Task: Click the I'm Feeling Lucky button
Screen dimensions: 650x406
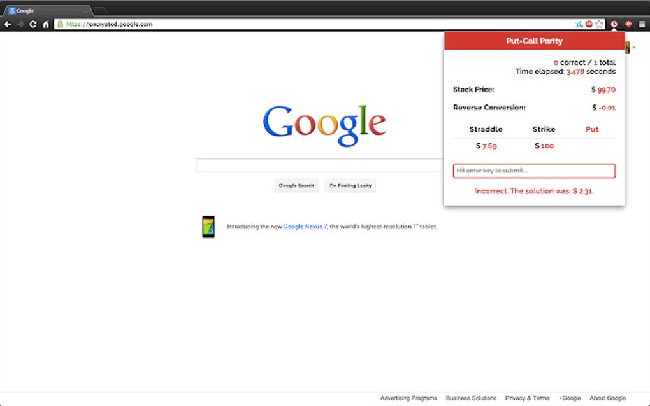Action: click(x=350, y=185)
